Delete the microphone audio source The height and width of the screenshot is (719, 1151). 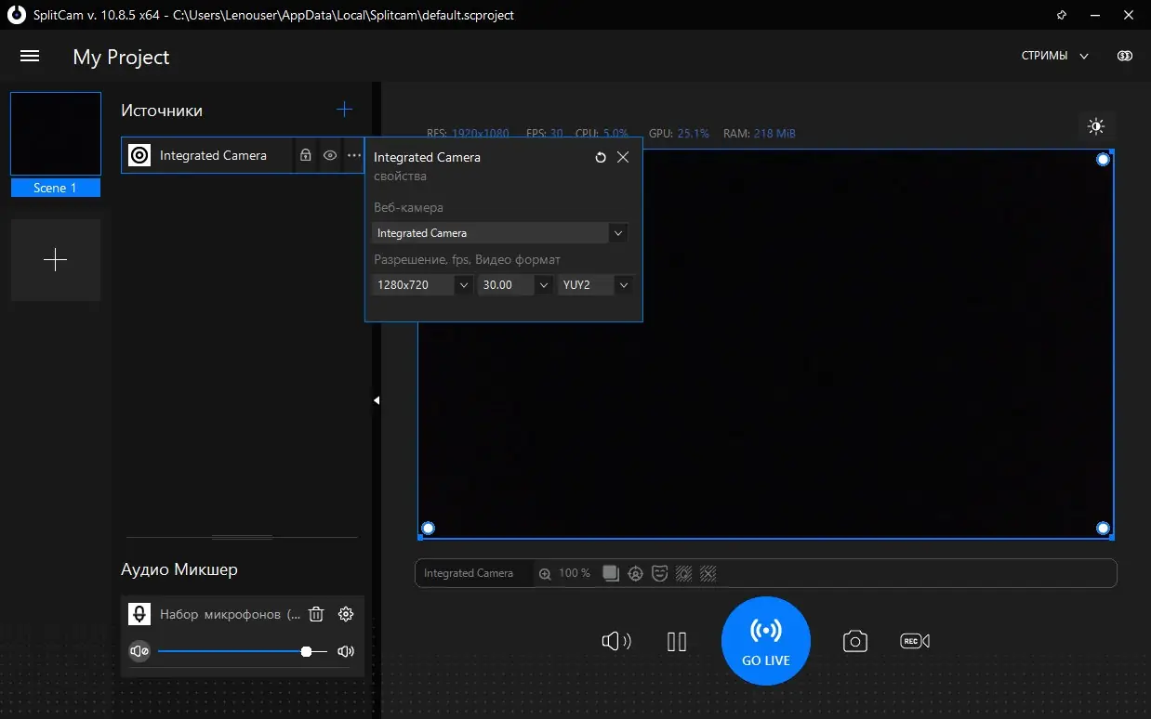point(316,614)
